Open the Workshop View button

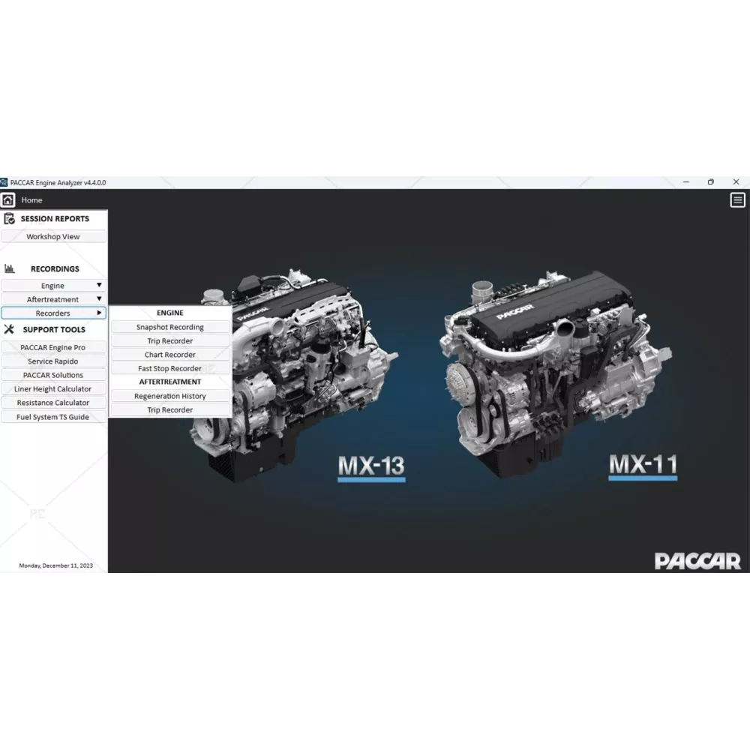point(53,236)
